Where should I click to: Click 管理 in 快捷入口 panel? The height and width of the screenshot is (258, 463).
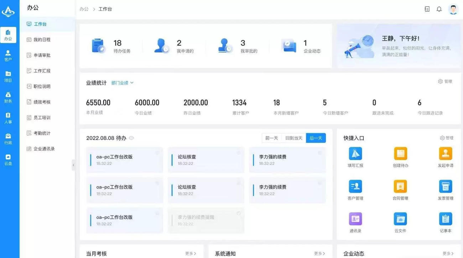[x=446, y=138]
